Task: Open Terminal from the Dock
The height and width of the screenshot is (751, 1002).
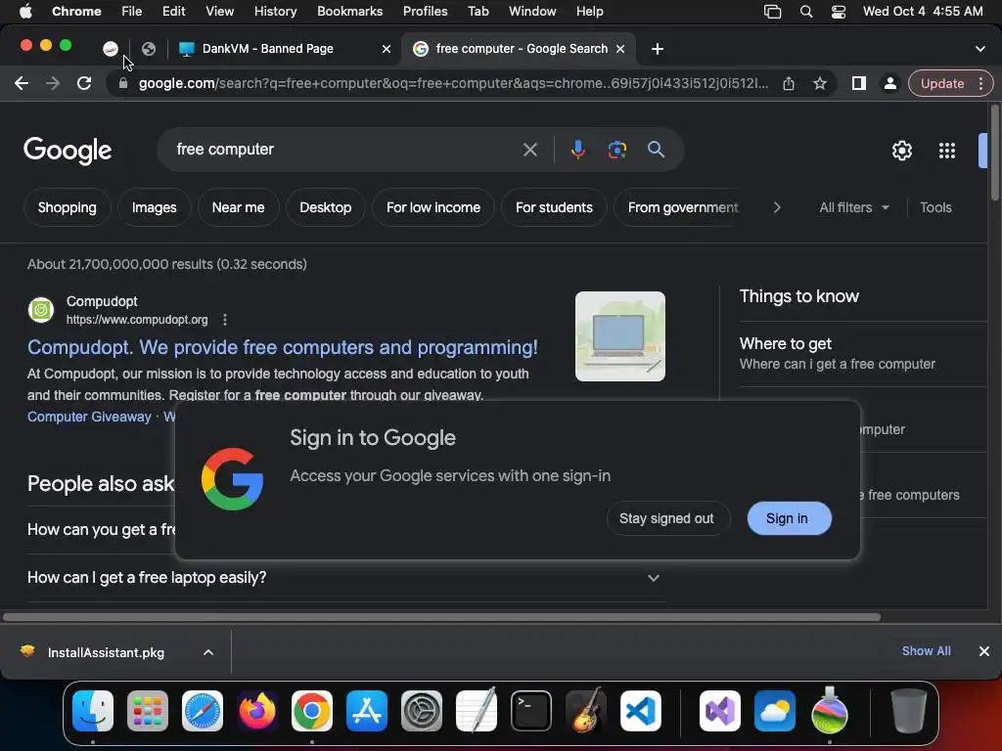Action: click(531, 711)
